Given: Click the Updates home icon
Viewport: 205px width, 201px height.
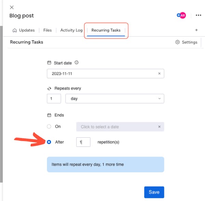Looking at the screenshot, I should (x=15, y=30).
